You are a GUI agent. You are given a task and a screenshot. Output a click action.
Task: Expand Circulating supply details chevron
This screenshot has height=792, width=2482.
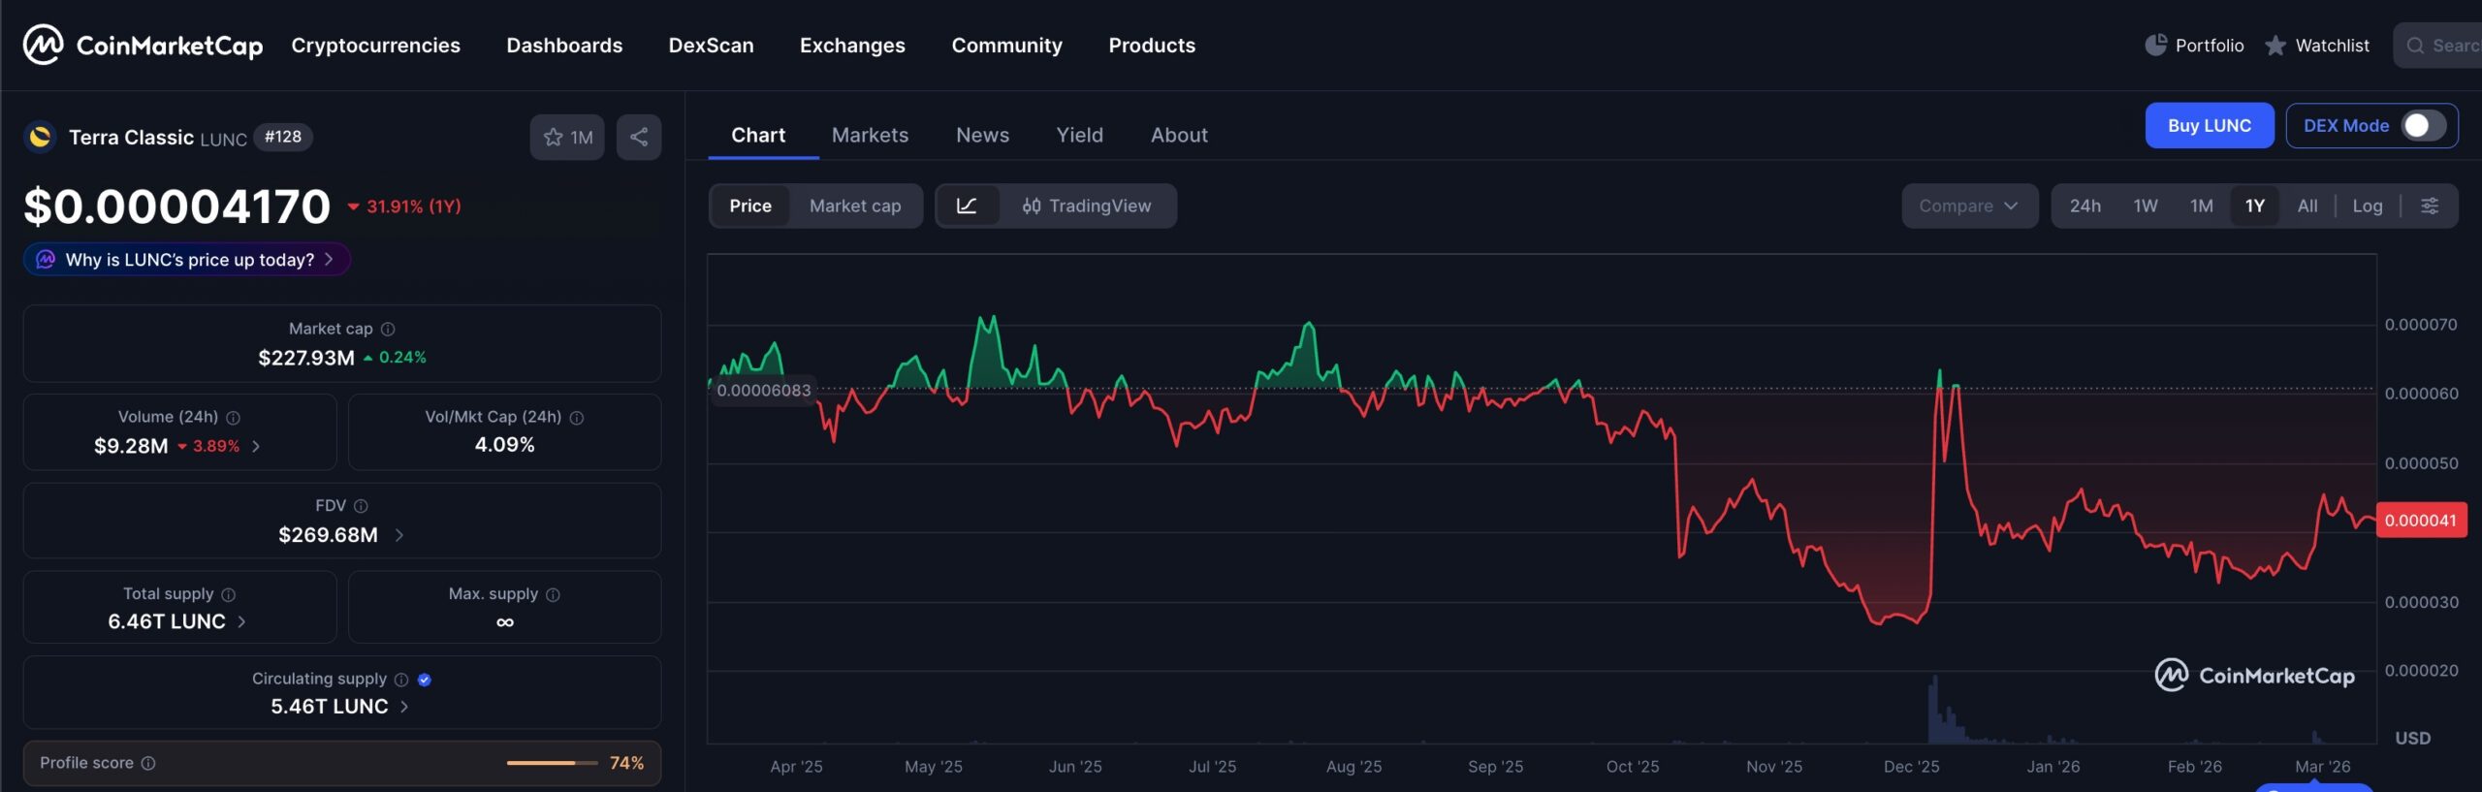[404, 707]
